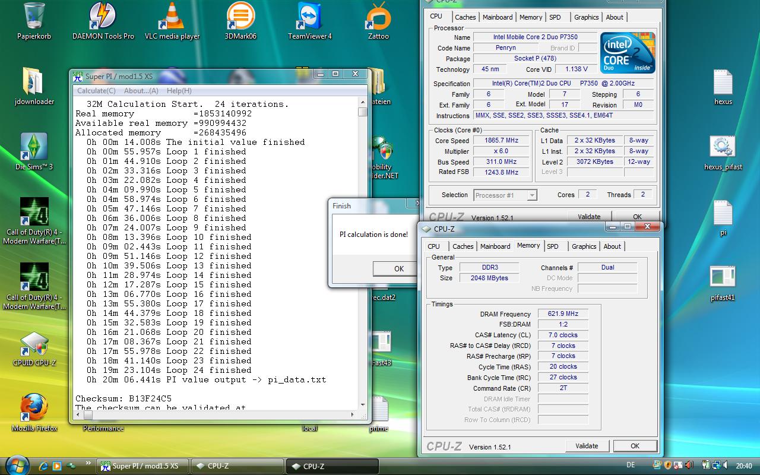Viewport: 760px width, 475px height.
Task: Switch to Mainboard tab in lower CPU-Z
Action: pyautogui.click(x=495, y=246)
